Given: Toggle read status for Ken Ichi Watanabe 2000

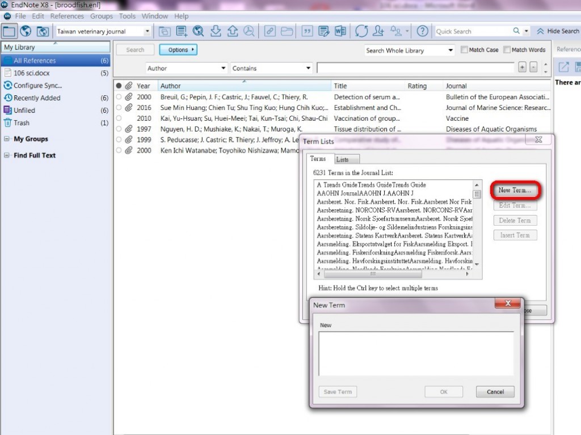Looking at the screenshot, I should 119,150.
